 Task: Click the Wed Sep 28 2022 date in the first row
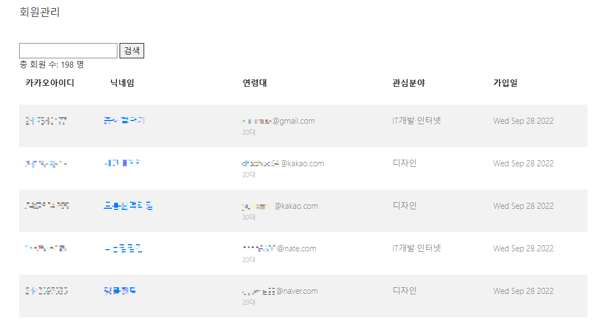(524, 120)
